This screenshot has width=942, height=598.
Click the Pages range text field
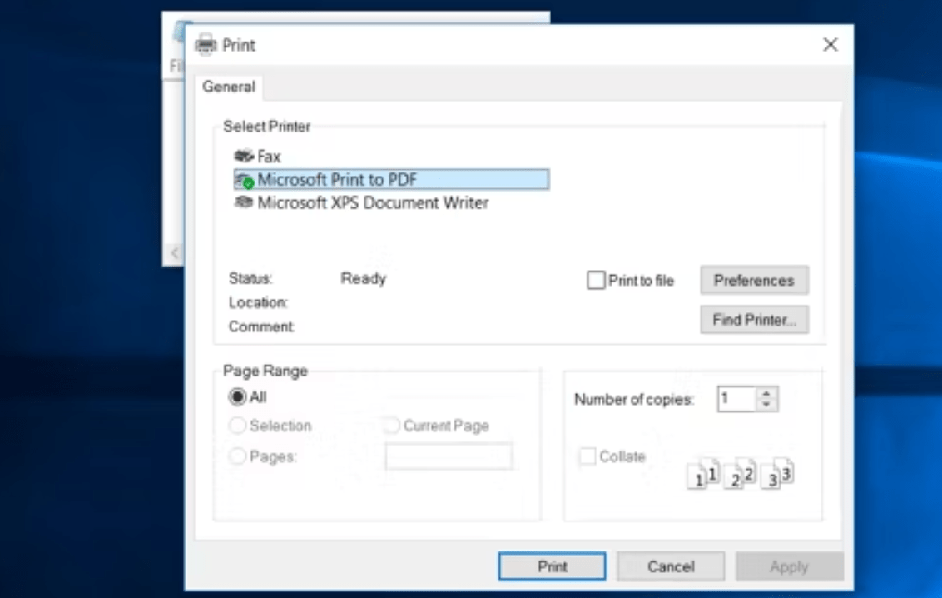(449, 456)
